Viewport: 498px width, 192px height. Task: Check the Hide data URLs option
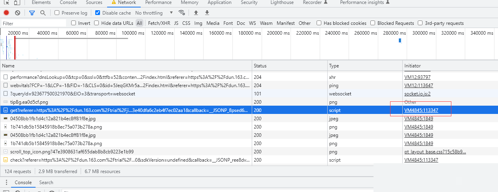click(96, 23)
